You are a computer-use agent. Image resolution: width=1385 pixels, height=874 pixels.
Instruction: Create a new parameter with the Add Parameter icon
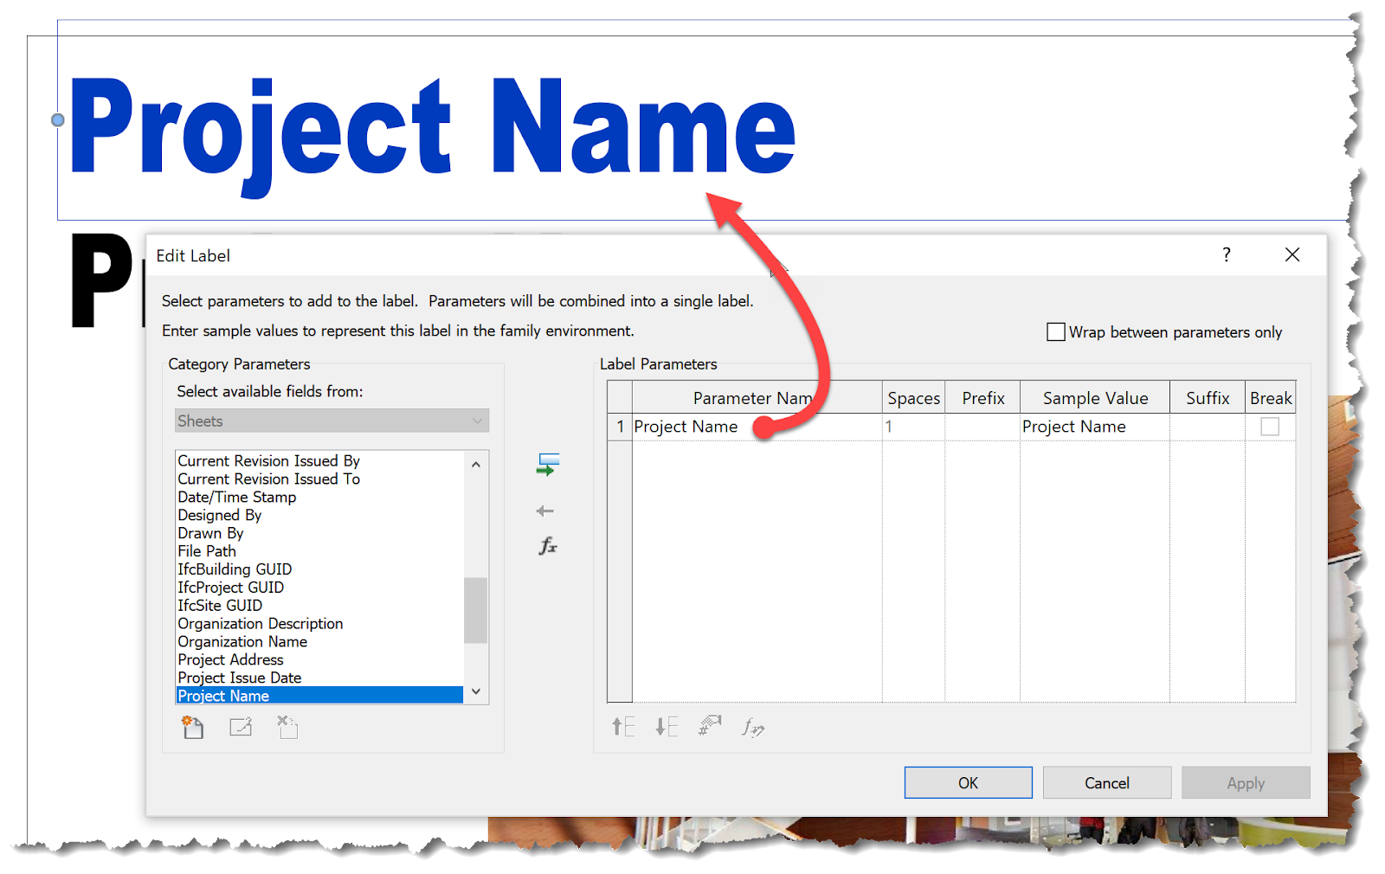[x=192, y=727]
